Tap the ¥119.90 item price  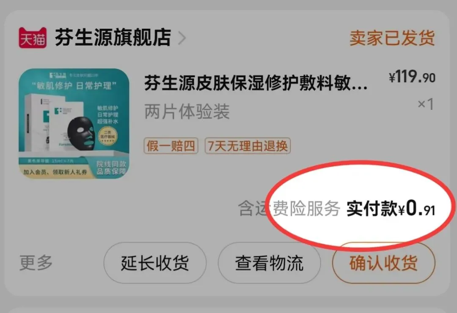pyautogui.click(x=412, y=77)
